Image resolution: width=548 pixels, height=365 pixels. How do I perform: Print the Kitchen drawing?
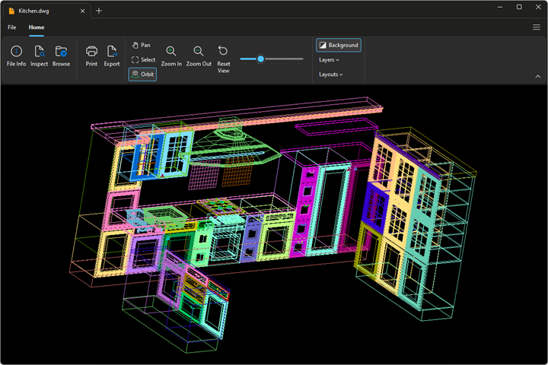click(91, 56)
